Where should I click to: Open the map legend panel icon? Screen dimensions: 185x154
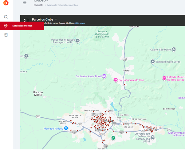[x=26, y=20]
